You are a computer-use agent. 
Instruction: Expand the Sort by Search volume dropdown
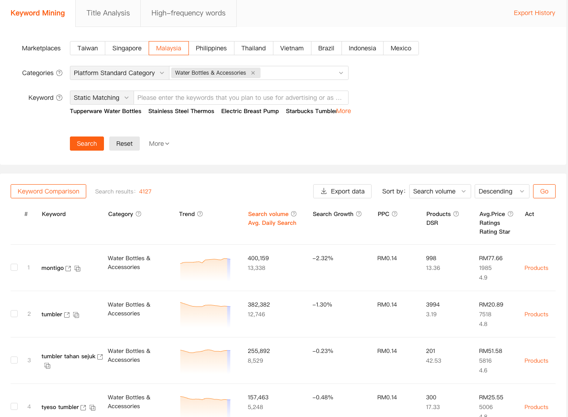click(x=439, y=192)
